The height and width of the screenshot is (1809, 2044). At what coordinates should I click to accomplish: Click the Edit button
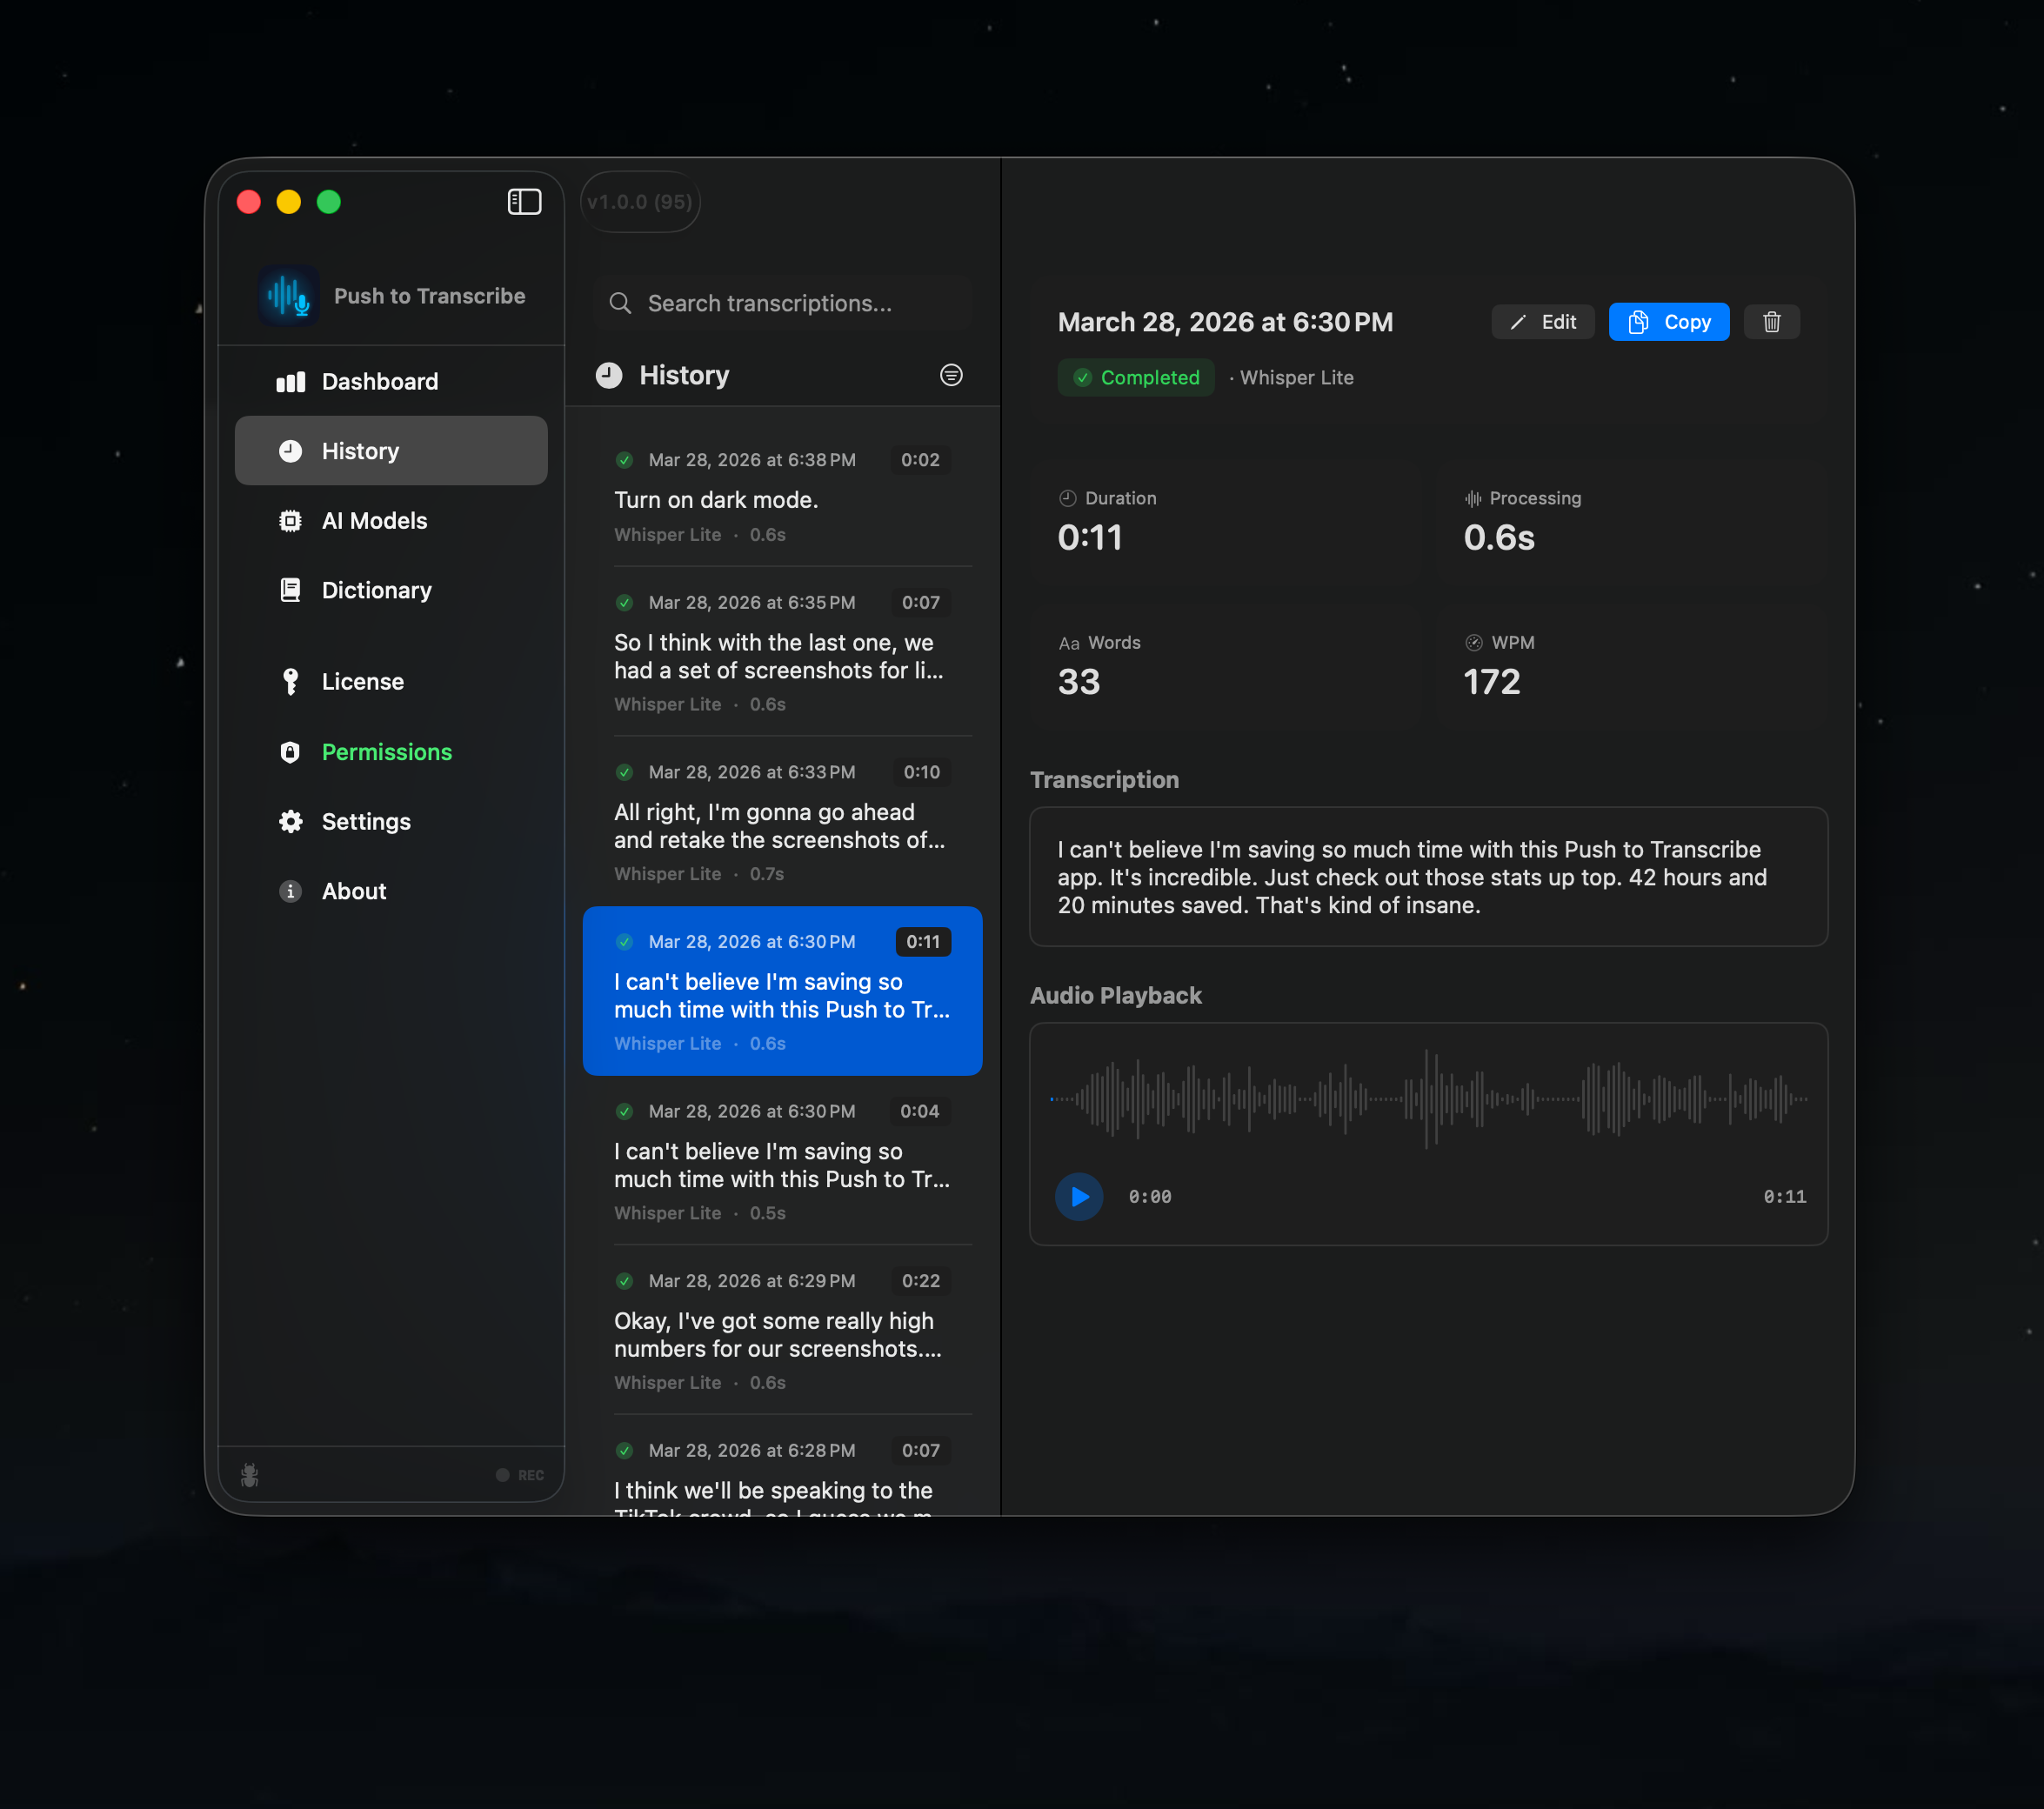(x=1543, y=321)
